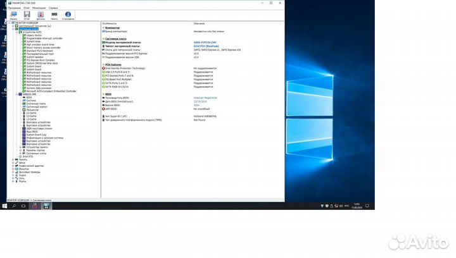The width and height of the screenshot is (456, 258).
Task: Expand the Центральный процессор(ы) tree node
Action: click(x=13, y=26)
